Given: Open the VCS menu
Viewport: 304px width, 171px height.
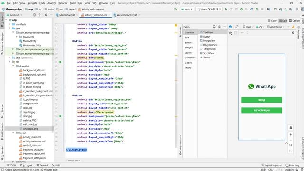Looking at the screenshot, I should pos(95,3).
